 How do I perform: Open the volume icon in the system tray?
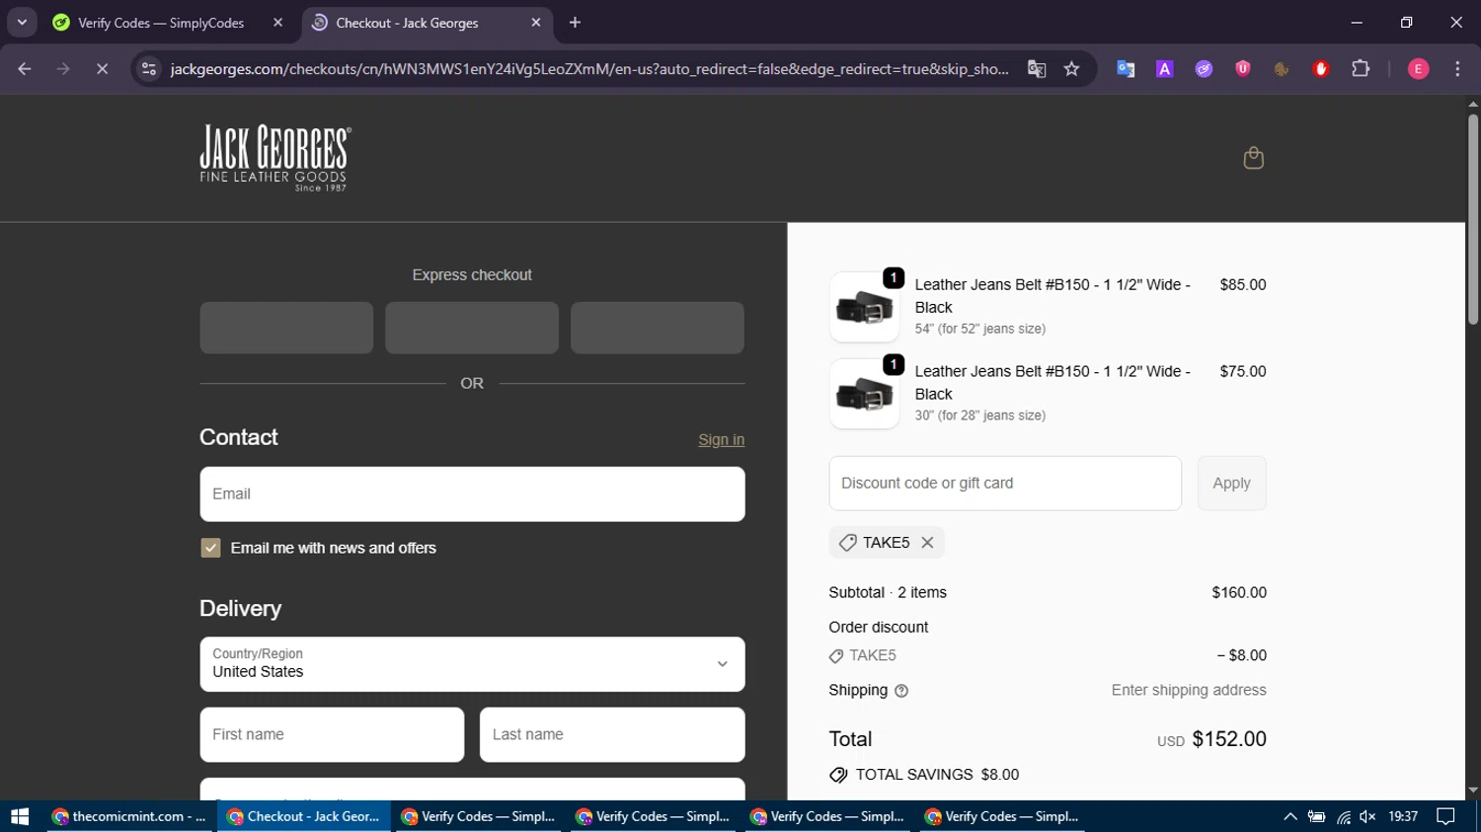coord(1367,816)
